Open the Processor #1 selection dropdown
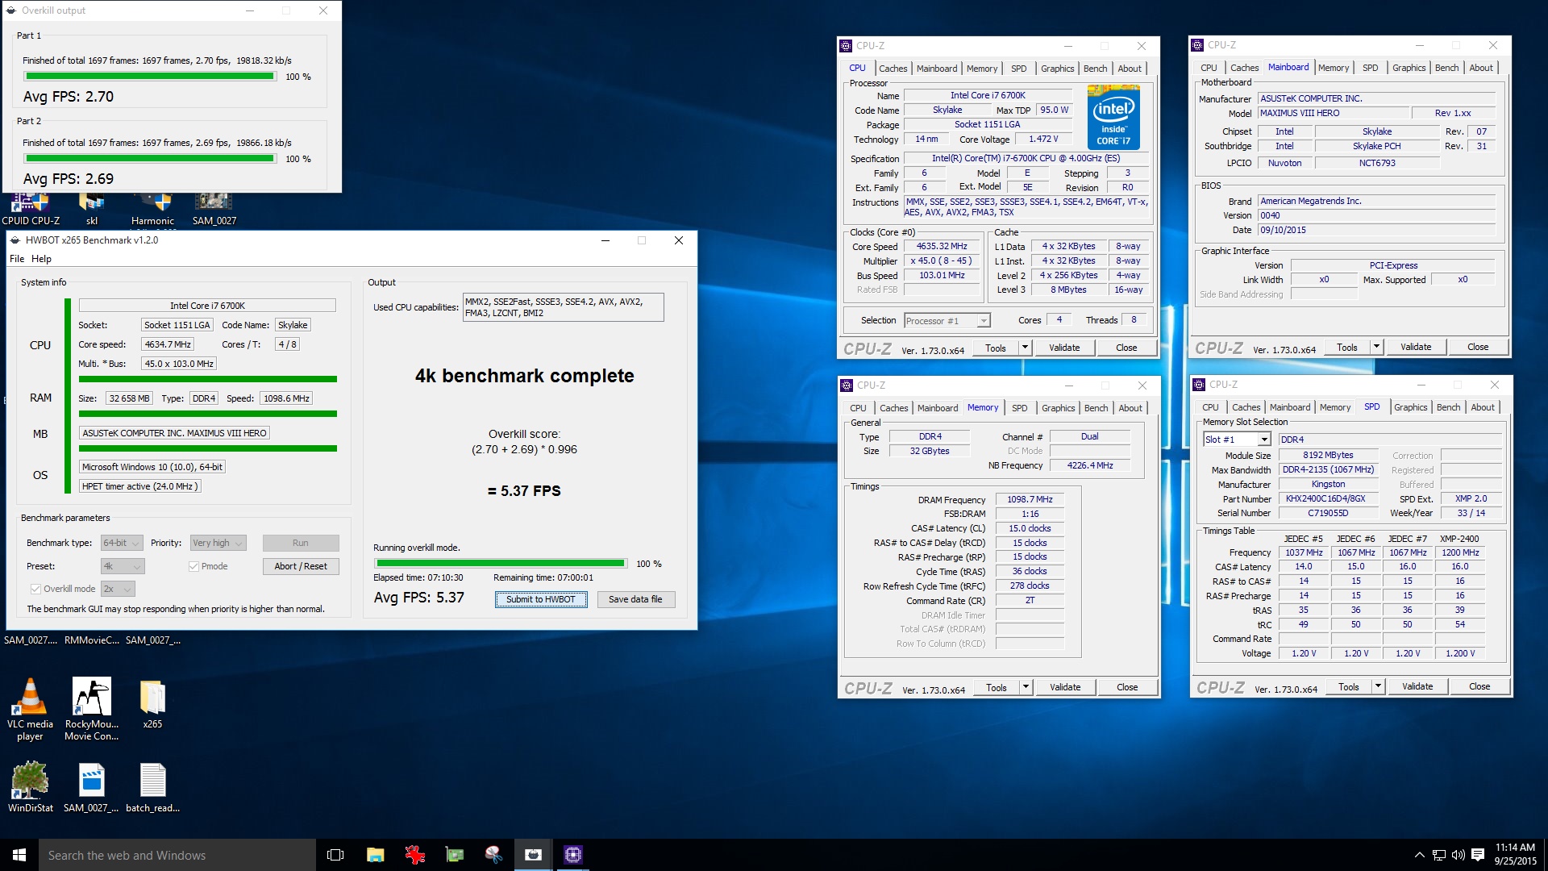1548x871 pixels. coord(947,321)
